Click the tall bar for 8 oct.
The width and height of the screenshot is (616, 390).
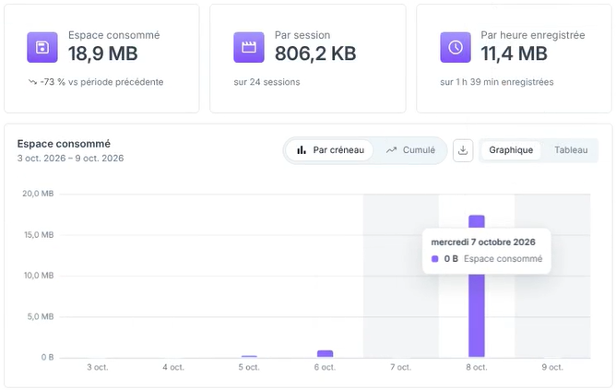coord(476,287)
